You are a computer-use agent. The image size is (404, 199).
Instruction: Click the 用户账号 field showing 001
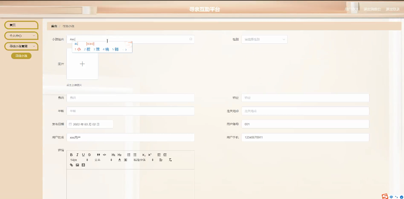305,124
